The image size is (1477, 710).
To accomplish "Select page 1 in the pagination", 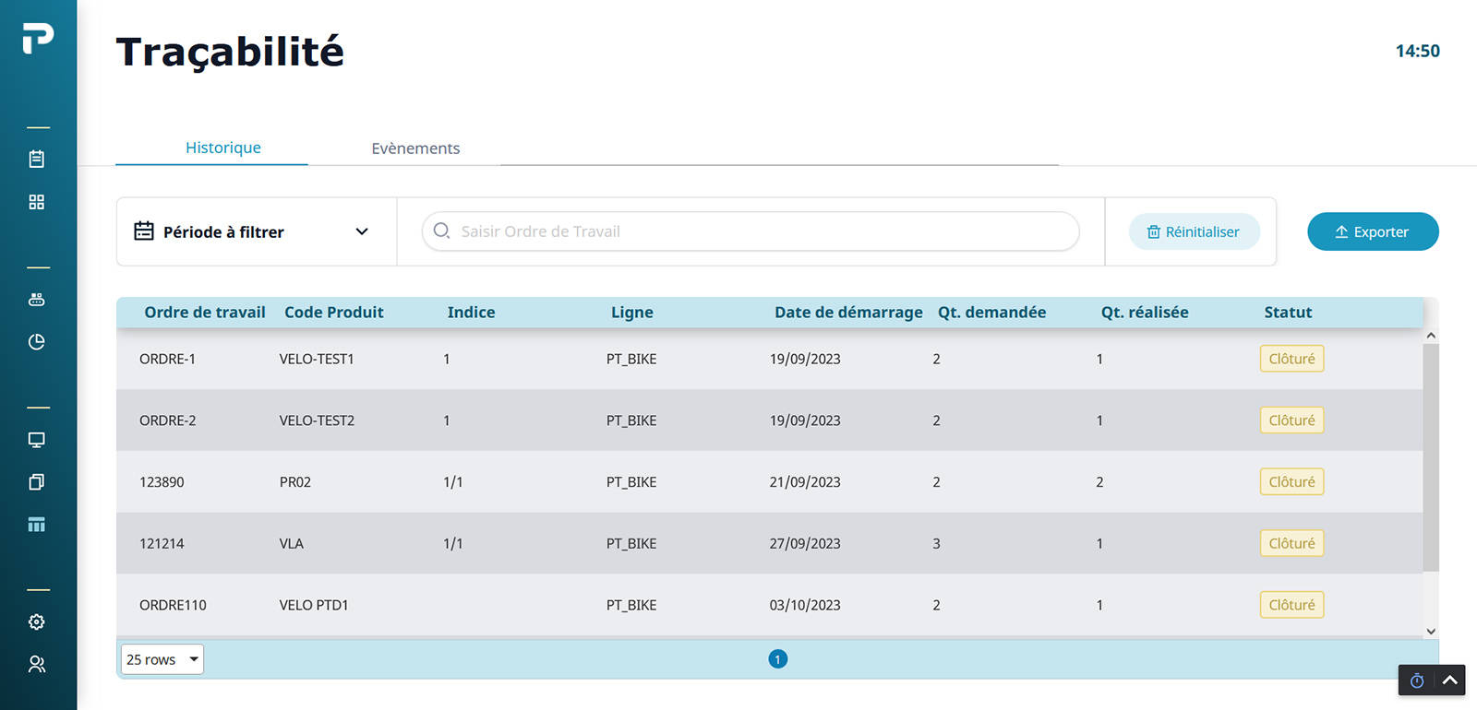I will (x=778, y=659).
